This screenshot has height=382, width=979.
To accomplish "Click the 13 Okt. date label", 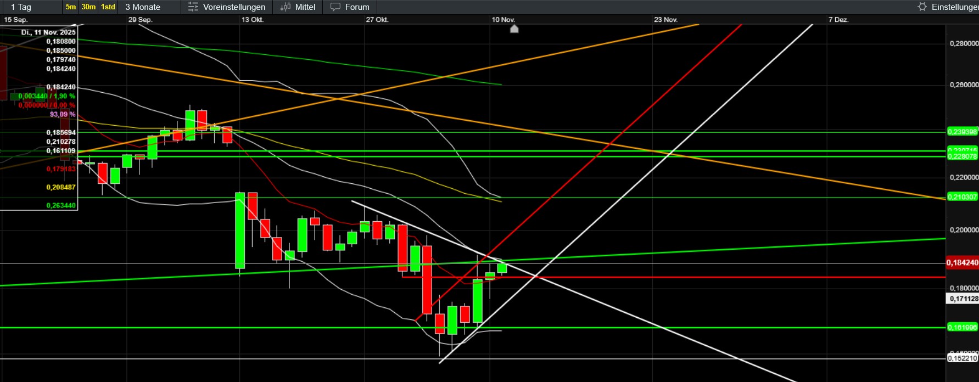I will 253,20.
